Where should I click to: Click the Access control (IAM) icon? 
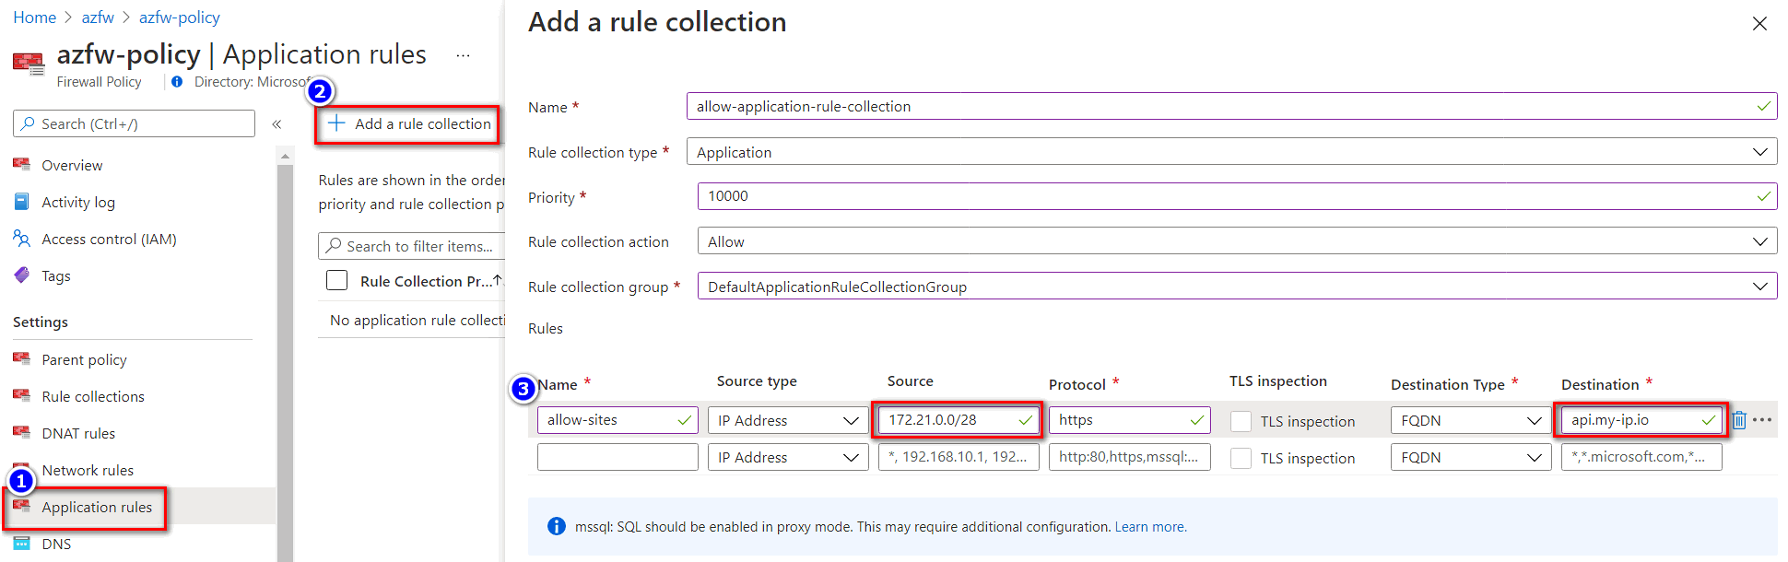(x=22, y=239)
